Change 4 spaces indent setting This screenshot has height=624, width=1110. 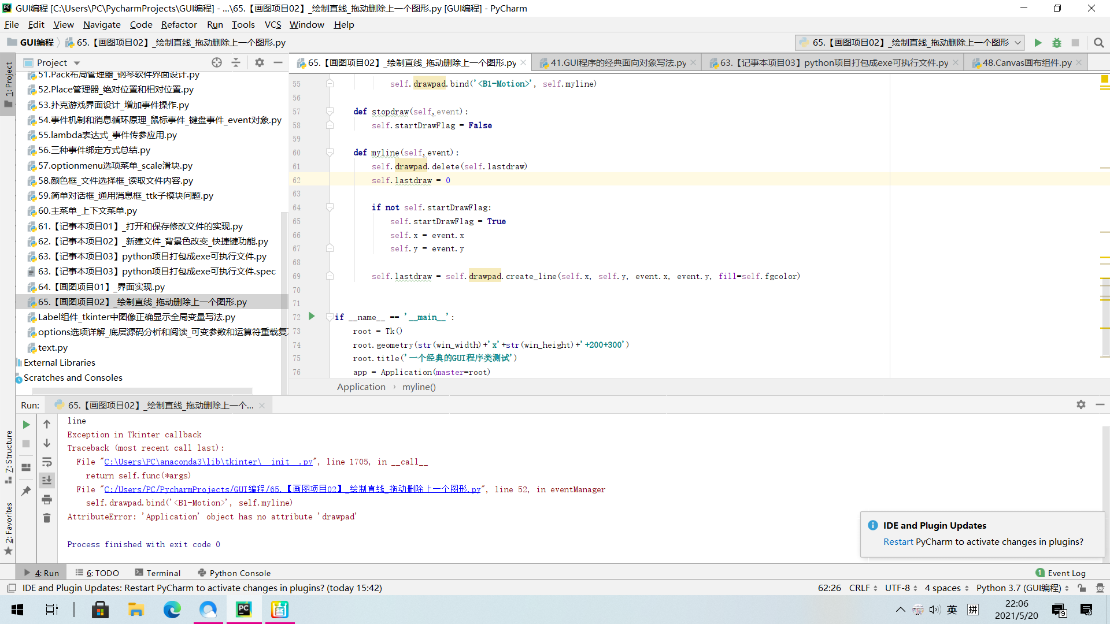[947, 588]
